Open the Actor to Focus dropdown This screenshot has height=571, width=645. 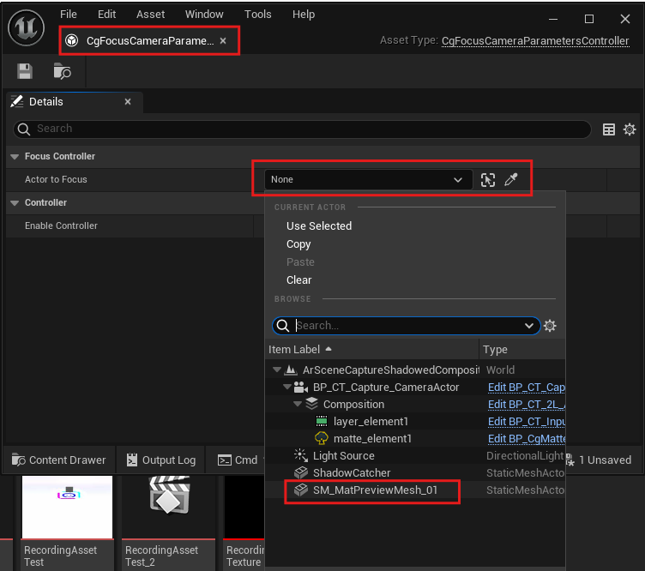[366, 179]
